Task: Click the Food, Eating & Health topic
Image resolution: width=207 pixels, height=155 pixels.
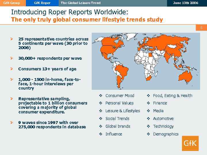Action: click(x=173, y=96)
